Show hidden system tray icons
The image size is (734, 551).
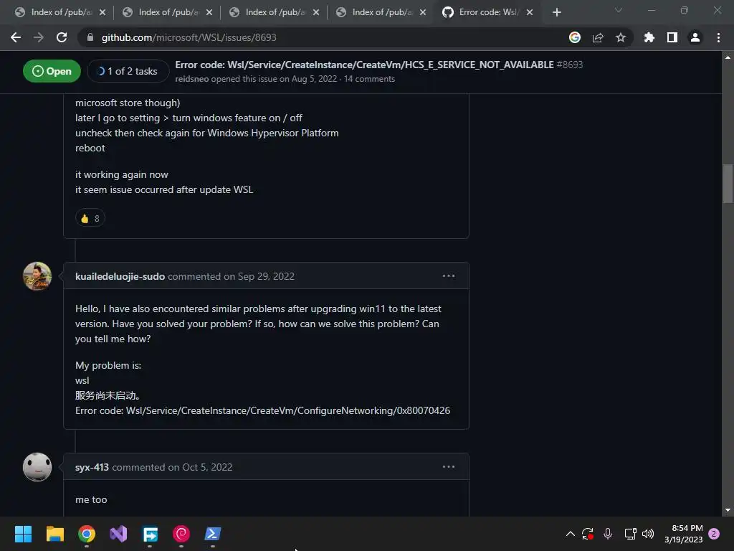570,534
